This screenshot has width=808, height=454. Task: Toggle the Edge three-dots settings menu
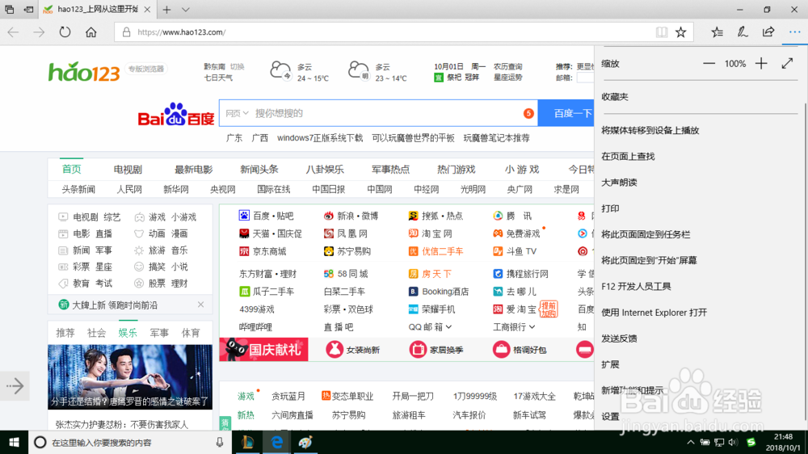click(x=794, y=32)
